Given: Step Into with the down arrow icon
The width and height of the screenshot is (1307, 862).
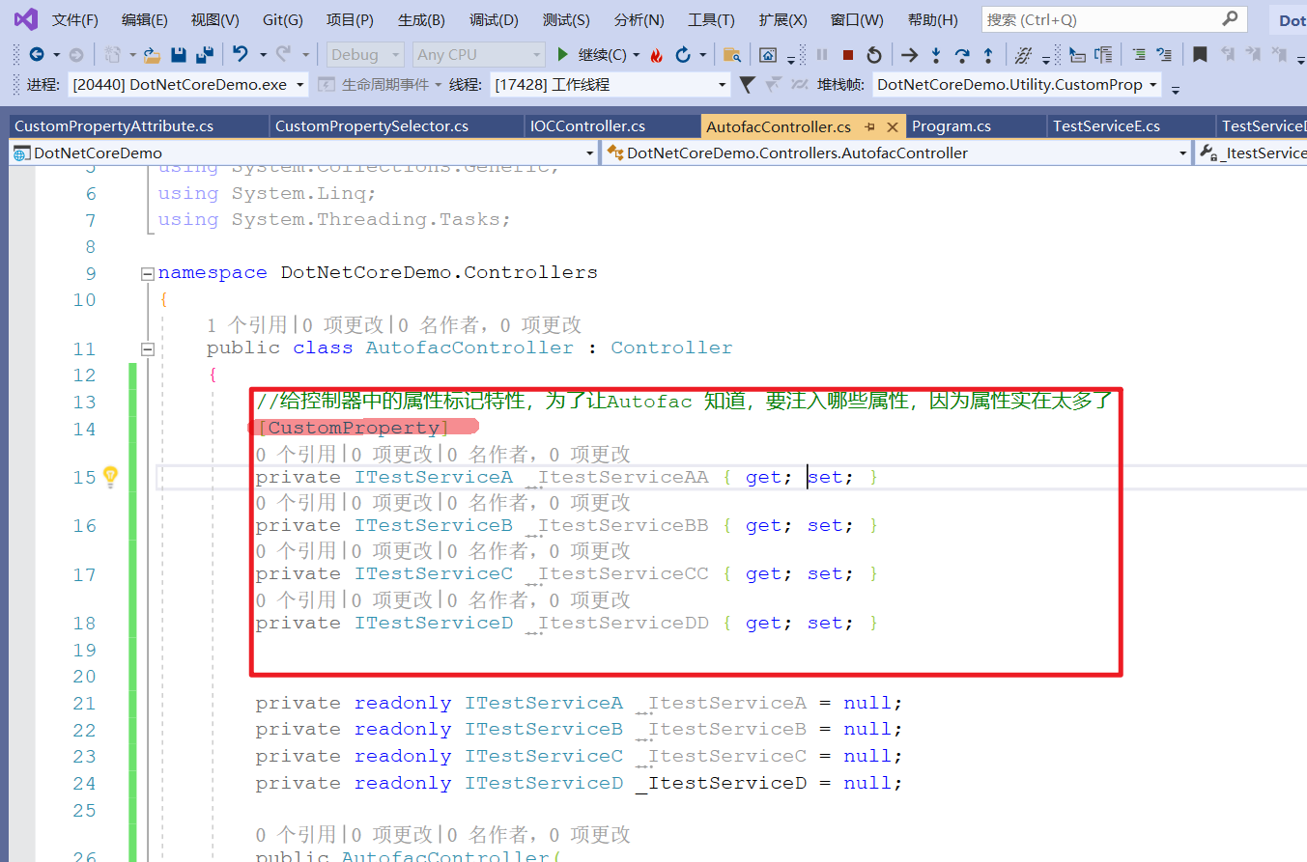Looking at the screenshot, I should (935, 55).
